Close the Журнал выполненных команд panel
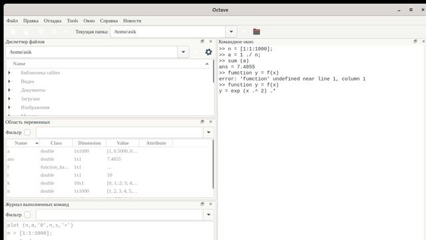Viewport: 426px width, 240px height. tap(210, 204)
